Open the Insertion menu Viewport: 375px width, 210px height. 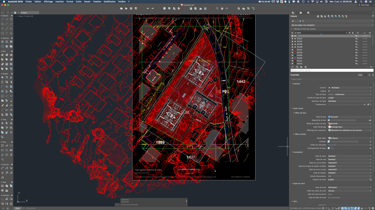point(60,1)
